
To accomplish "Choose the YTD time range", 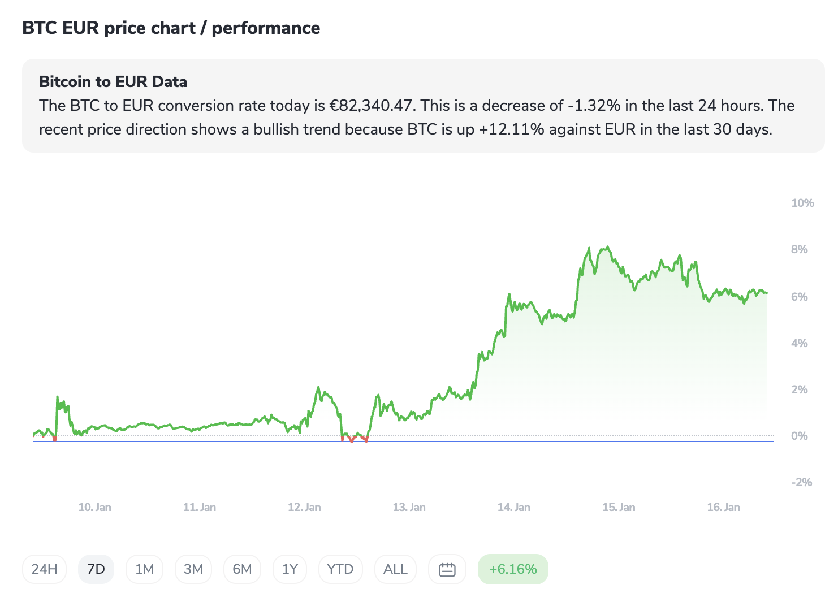I will coord(340,569).
